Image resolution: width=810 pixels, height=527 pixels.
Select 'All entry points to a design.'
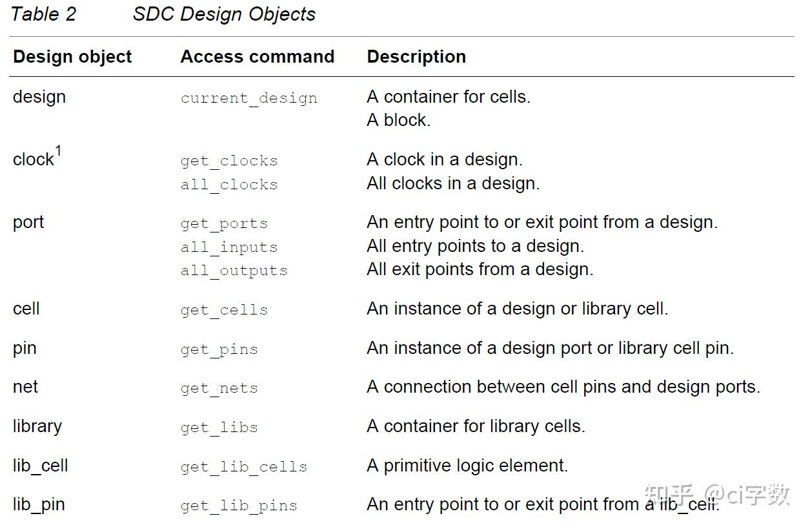point(475,246)
